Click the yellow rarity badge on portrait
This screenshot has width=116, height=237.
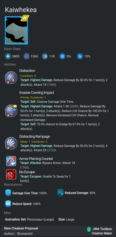25,18
